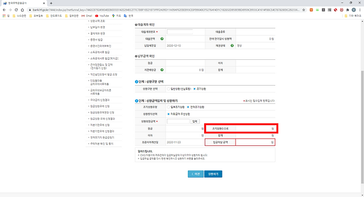Open 근저당권말소 및 감액 menu item
364x197 pixels.
point(102,66)
